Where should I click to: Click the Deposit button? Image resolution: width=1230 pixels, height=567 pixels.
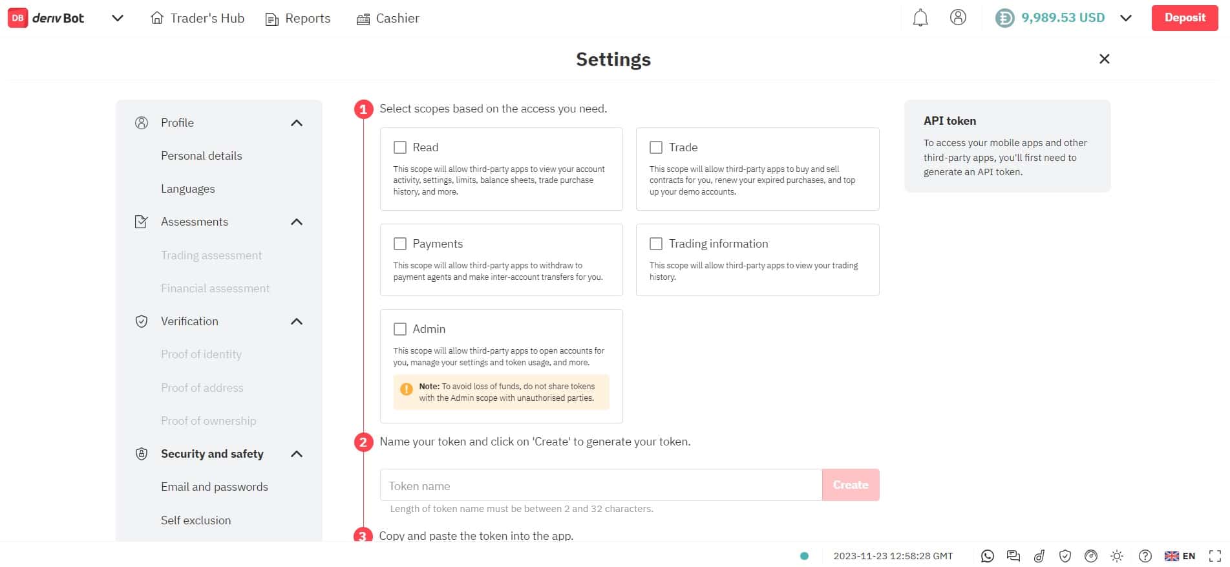[1184, 17]
